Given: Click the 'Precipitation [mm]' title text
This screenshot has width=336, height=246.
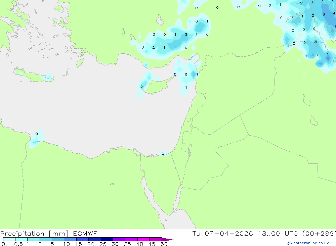Looking at the screenshot, I should tap(34, 234).
